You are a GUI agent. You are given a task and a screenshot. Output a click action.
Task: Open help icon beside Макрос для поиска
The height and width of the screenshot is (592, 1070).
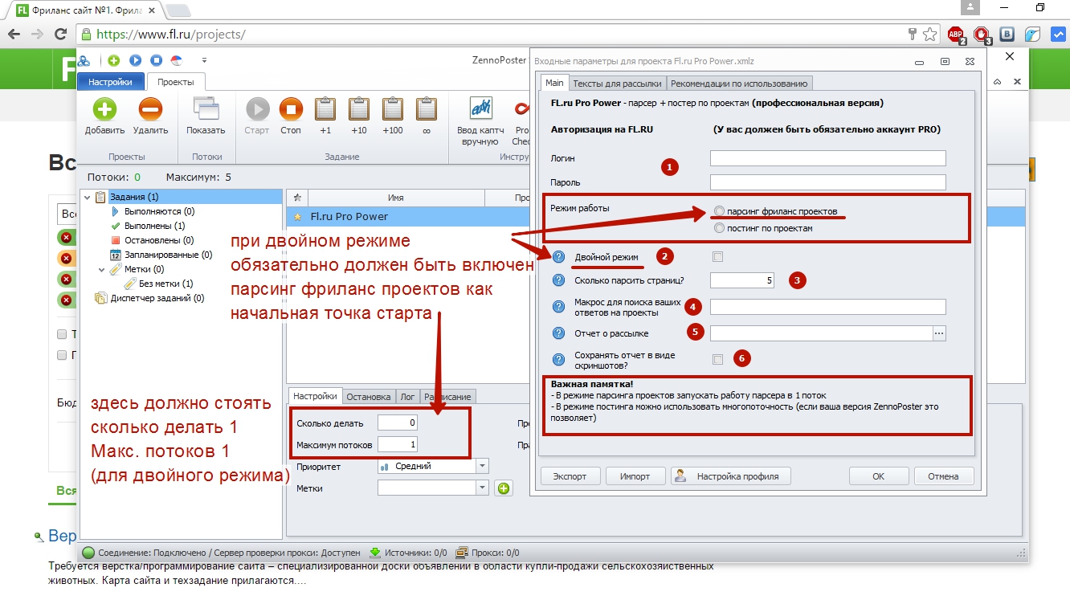click(559, 307)
